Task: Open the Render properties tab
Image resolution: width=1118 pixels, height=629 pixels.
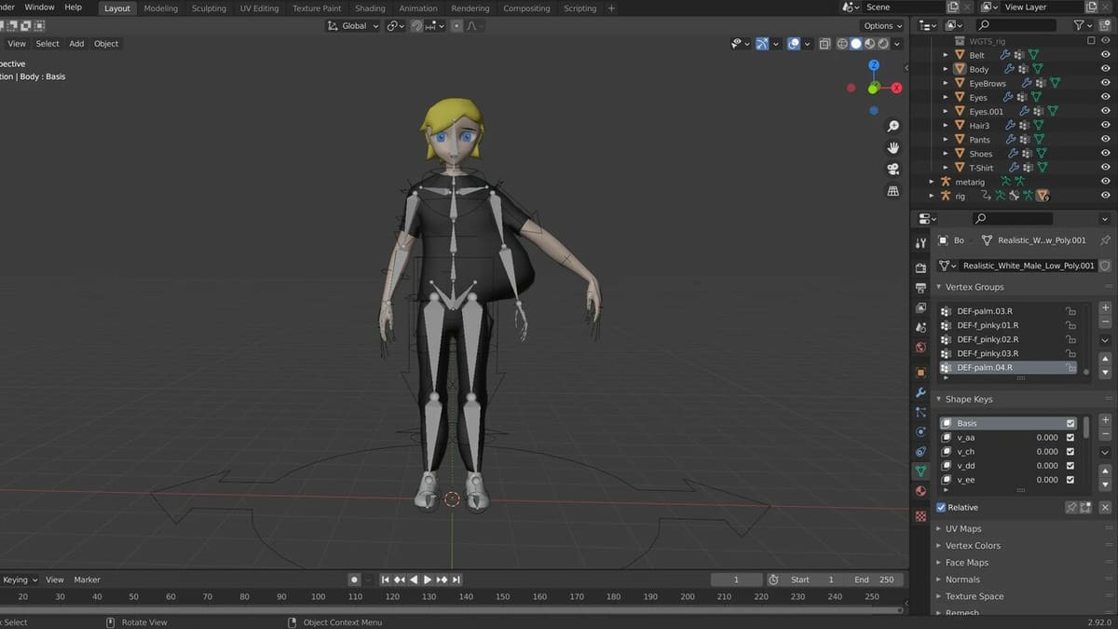Action: click(920, 268)
